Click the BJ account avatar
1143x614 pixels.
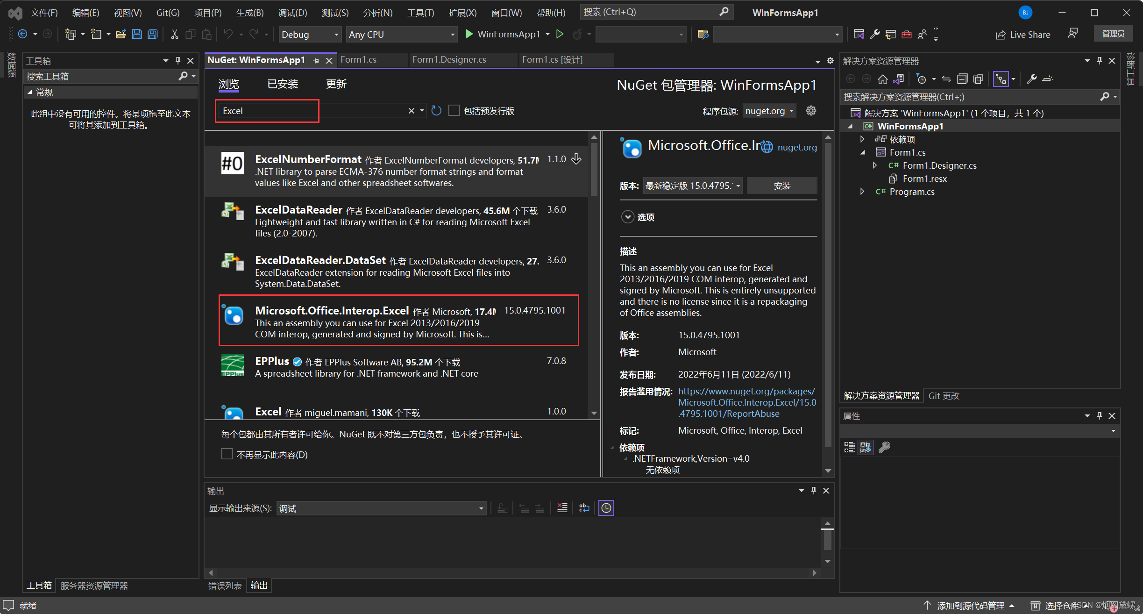pos(1025,13)
